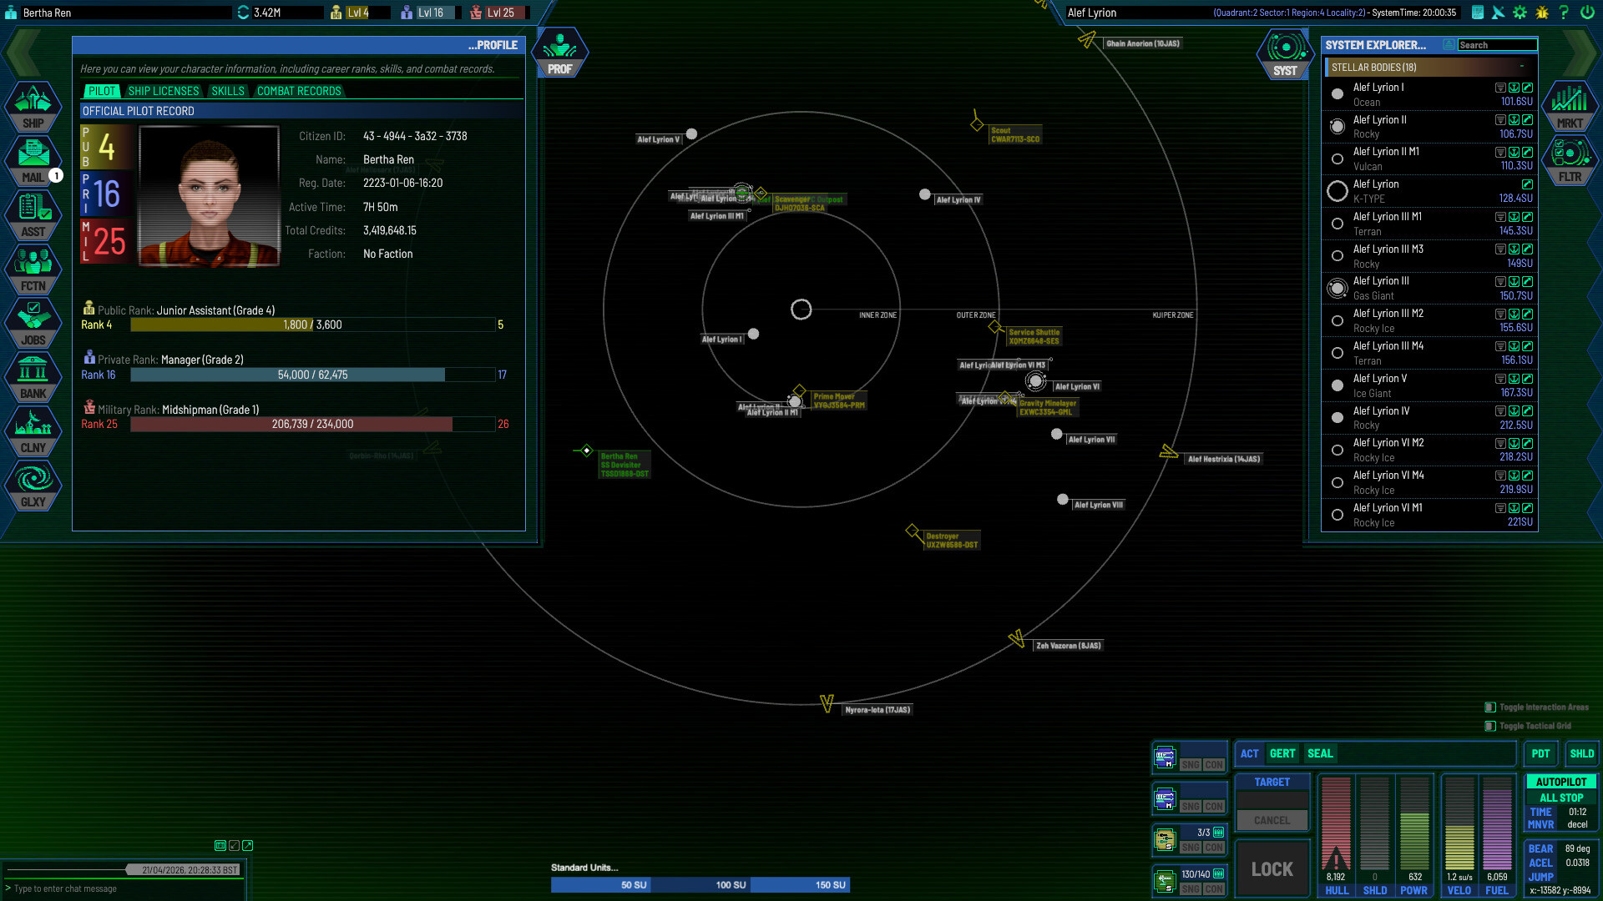This screenshot has height=901, width=1603.
Task: Click the large LOCK button
Action: 1272,869
